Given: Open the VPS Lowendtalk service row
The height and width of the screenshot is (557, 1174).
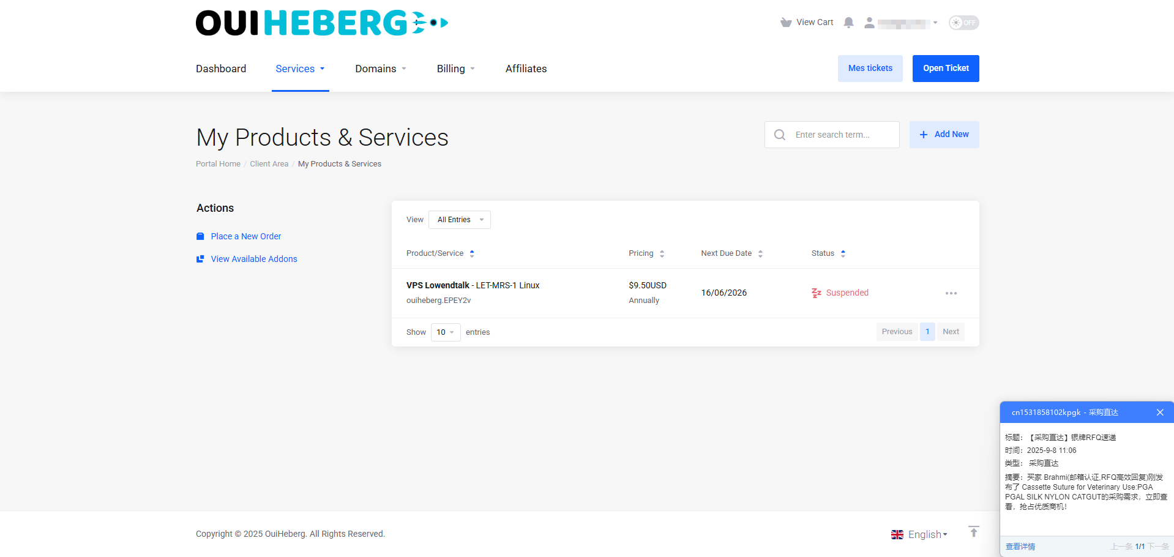Looking at the screenshot, I should tap(685, 293).
